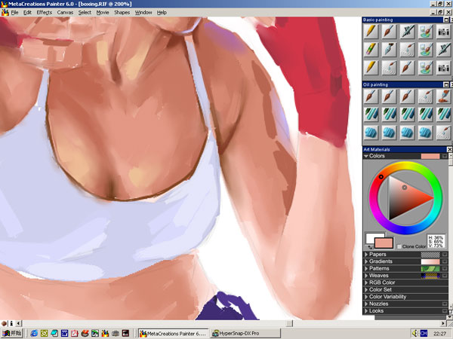Open the File menu

14,12
